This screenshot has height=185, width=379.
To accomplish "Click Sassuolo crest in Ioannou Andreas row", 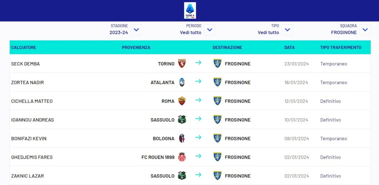I will pyautogui.click(x=182, y=120).
